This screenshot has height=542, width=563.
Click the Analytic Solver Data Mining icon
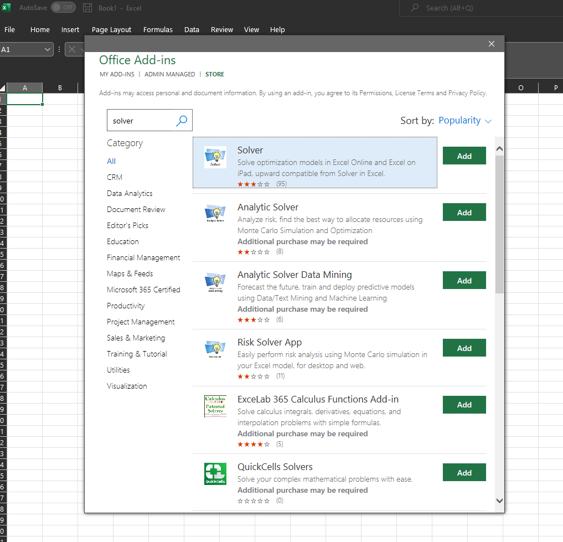click(215, 282)
